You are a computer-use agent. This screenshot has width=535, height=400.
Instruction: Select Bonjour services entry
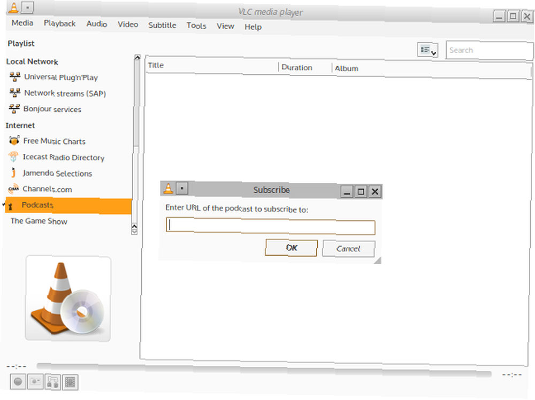click(x=52, y=109)
